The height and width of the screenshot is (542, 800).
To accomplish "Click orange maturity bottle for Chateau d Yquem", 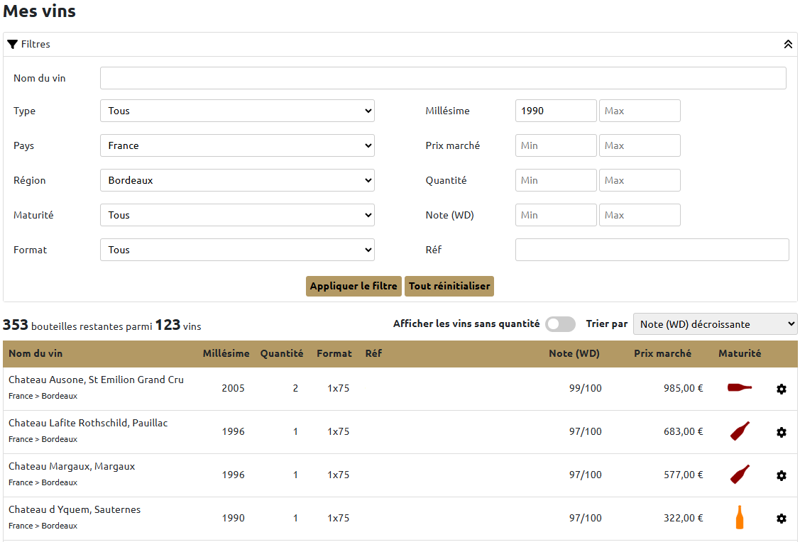I will pyautogui.click(x=739, y=517).
